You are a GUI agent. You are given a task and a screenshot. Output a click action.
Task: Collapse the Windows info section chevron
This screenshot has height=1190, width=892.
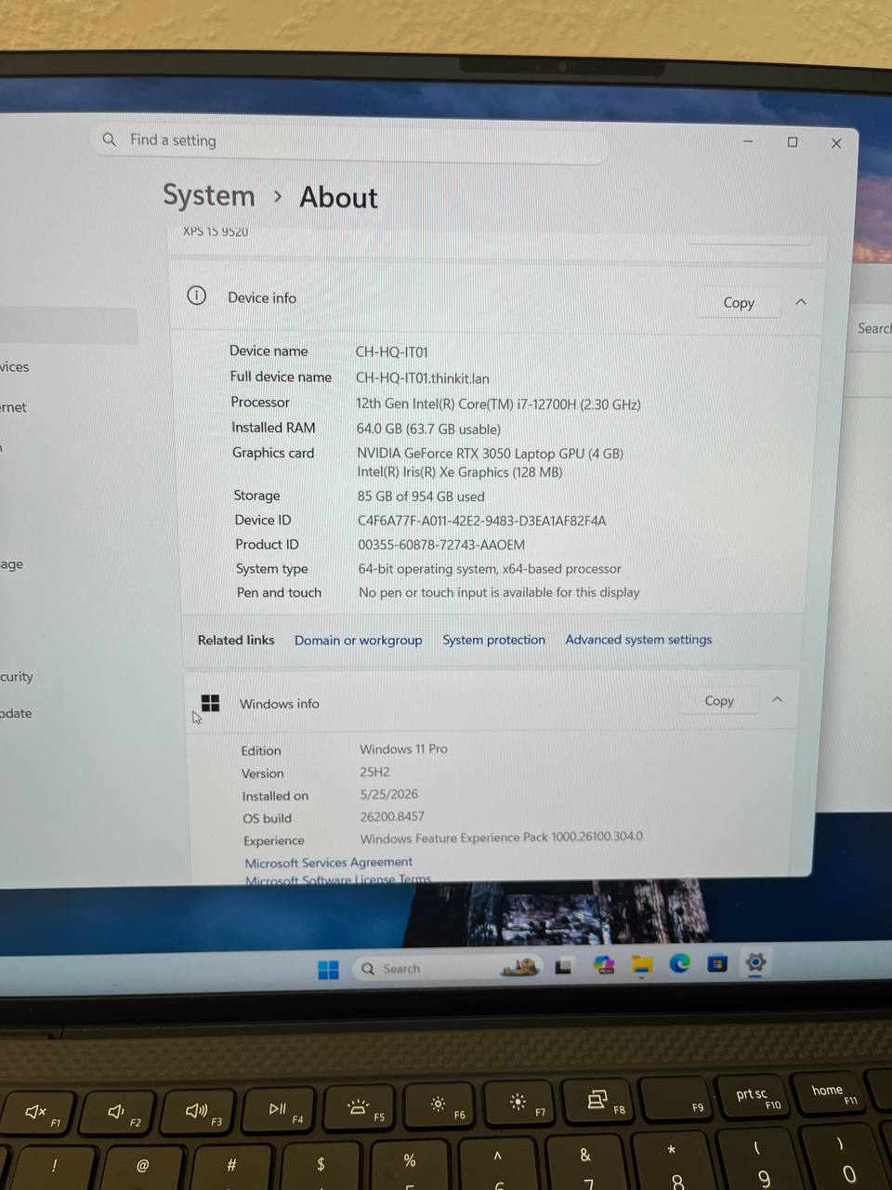pyautogui.click(x=778, y=699)
